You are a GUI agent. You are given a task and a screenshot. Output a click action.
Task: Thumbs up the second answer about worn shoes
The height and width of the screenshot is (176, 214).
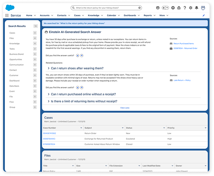click(78, 87)
